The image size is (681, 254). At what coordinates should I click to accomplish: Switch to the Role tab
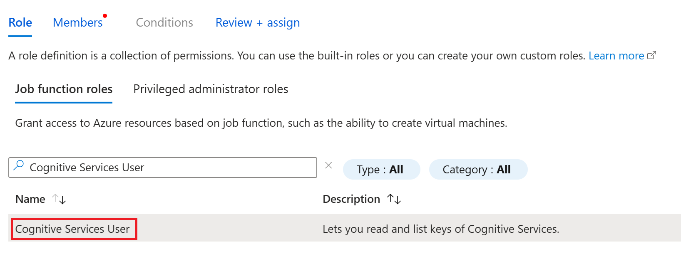20,23
